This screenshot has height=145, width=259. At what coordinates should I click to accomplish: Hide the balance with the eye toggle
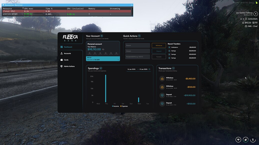pos(103,49)
